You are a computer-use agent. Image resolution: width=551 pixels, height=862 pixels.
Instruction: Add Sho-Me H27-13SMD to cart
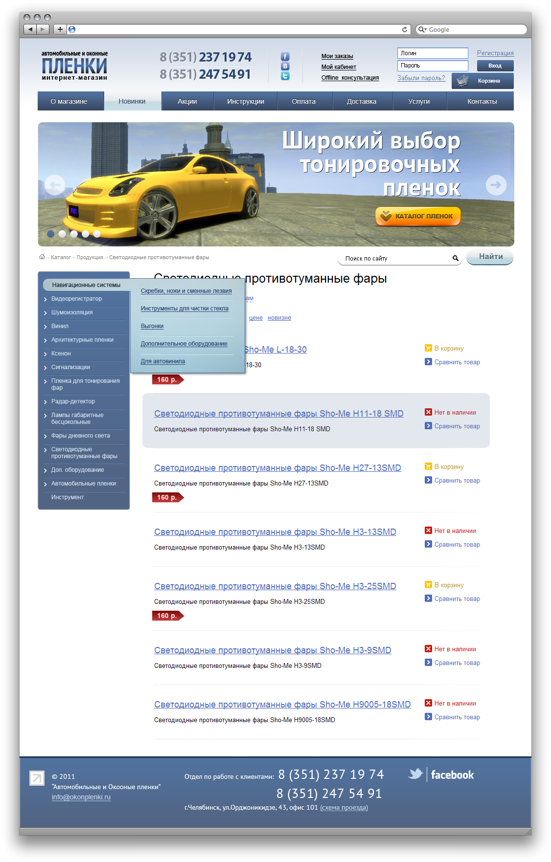tap(444, 467)
